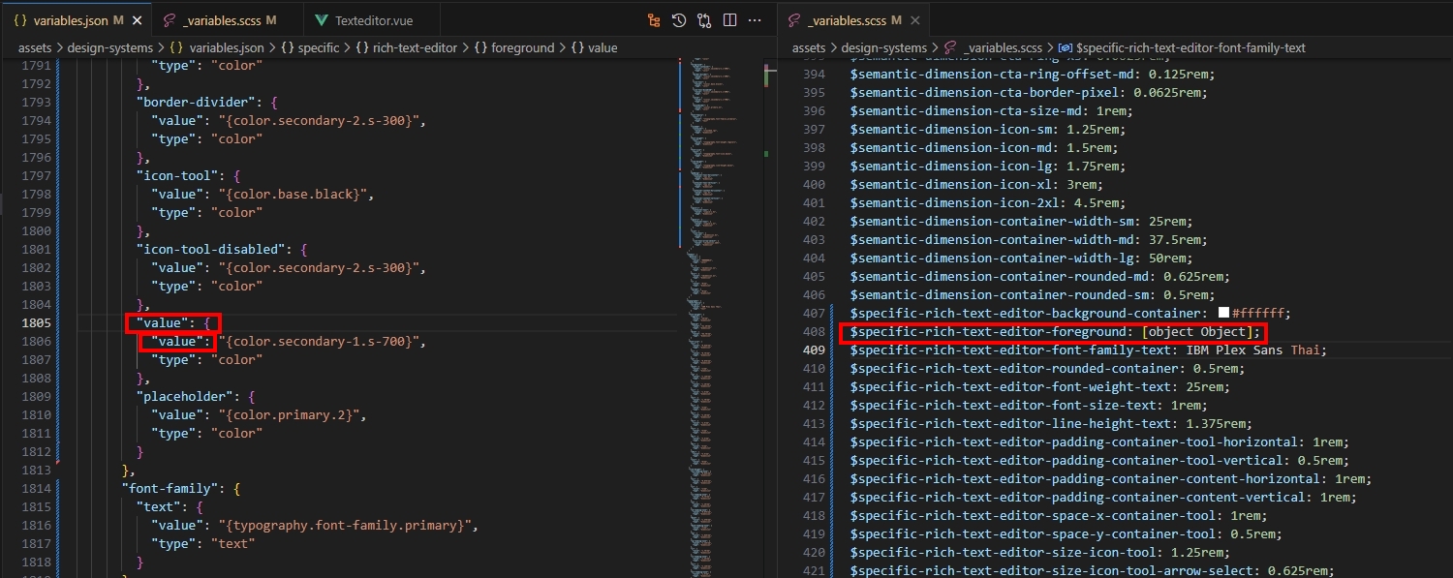Click the Open Changes compare icon

coord(704,19)
